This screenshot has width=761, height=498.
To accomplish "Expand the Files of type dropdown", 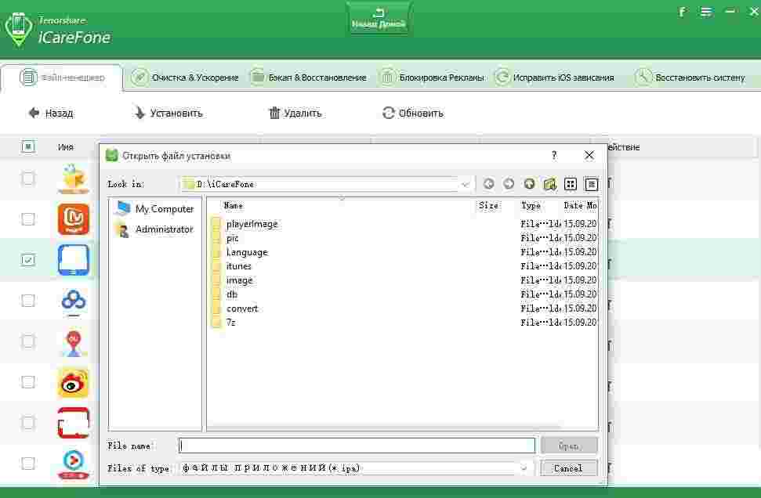I will pos(524,468).
